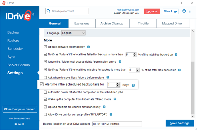This screenshot has height=130, width=197.
Task: Open the Archive Cleanup tab
Action: 112,23
